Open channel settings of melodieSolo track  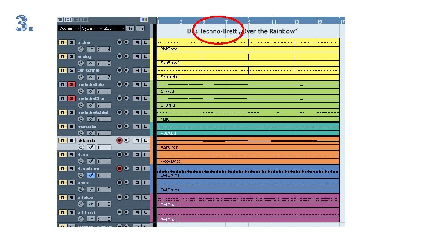81,91
